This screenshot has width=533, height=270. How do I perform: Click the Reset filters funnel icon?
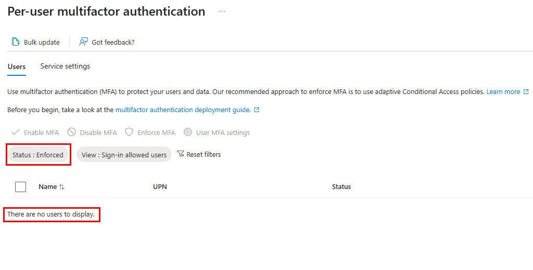pos(181,154)
